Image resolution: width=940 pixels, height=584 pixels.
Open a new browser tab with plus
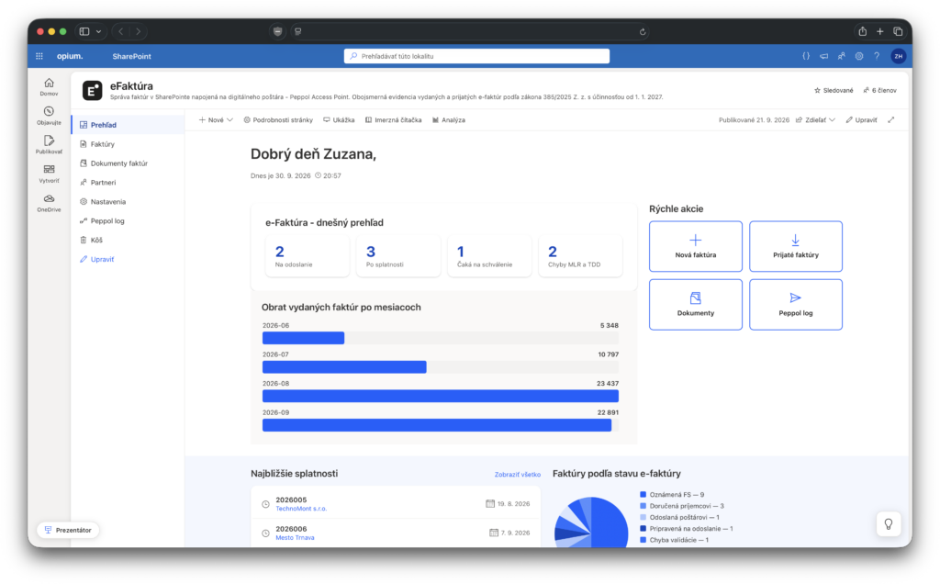[880, 32]
